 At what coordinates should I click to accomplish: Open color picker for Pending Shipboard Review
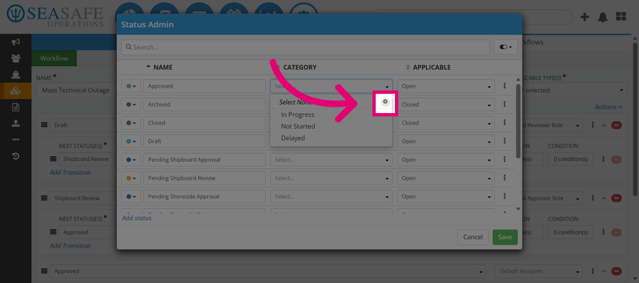(x=131, y=178)
